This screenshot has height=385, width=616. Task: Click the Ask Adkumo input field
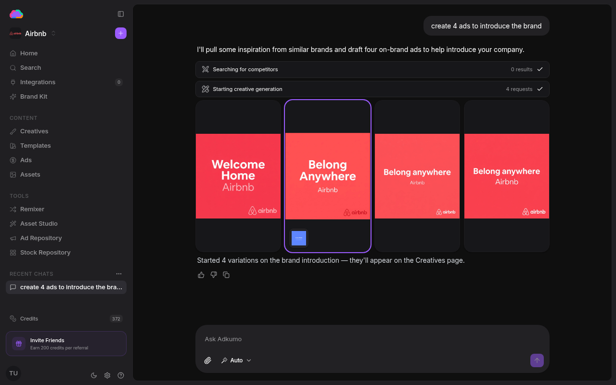point(372,339)
